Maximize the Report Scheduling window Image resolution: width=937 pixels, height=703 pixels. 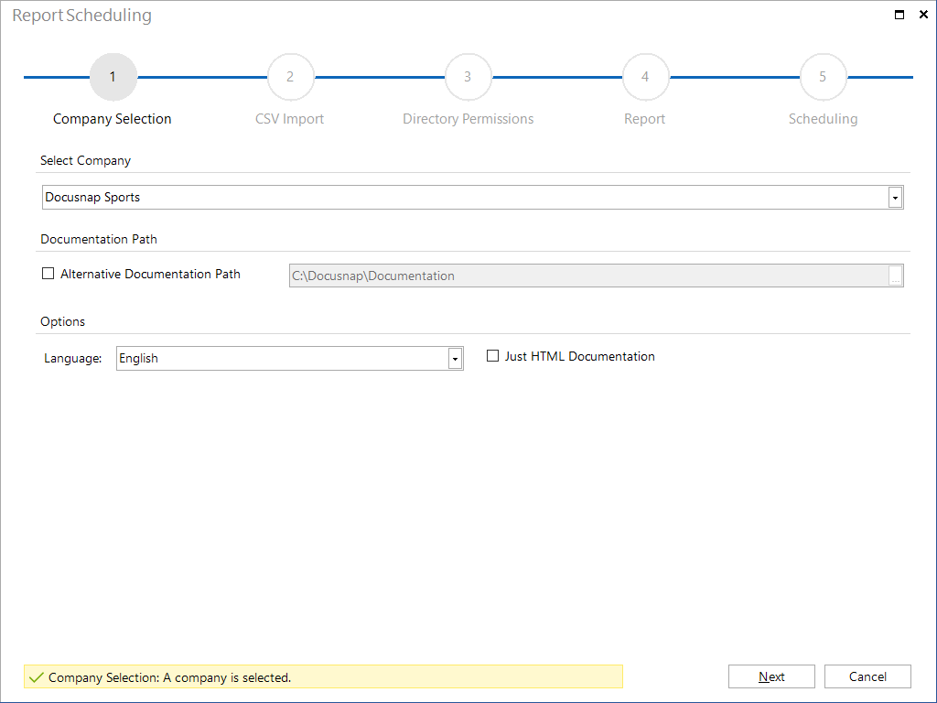pos(899,15)
